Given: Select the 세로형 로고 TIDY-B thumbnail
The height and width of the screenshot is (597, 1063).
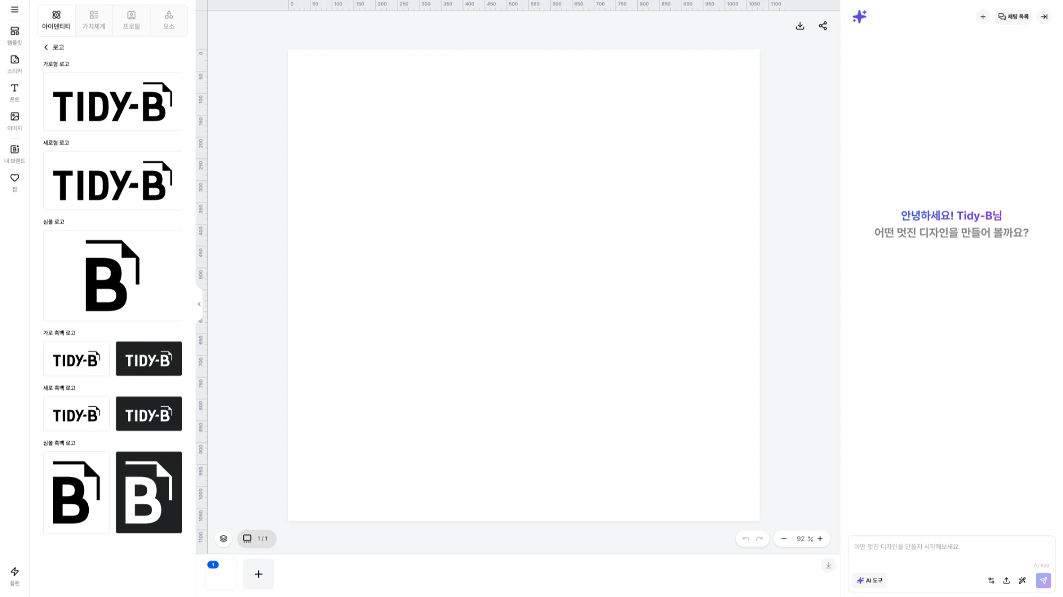Looking at the screenshot, I should click(x=113, y=181).
